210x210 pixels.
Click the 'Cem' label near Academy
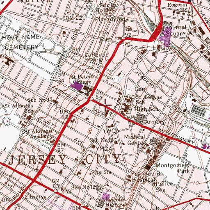[x=141, y=89]
